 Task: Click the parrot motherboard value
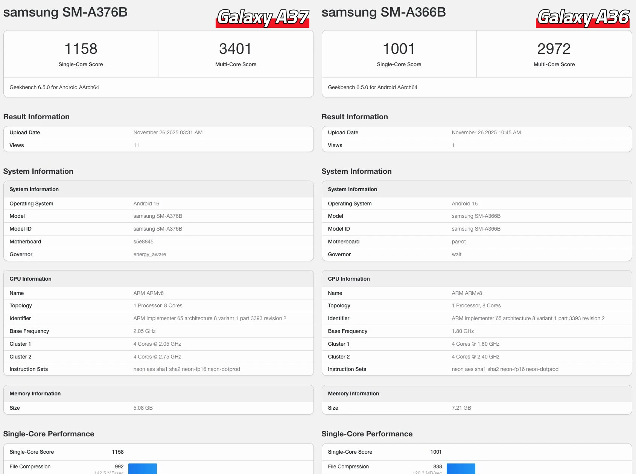click(x=459, y=242)
